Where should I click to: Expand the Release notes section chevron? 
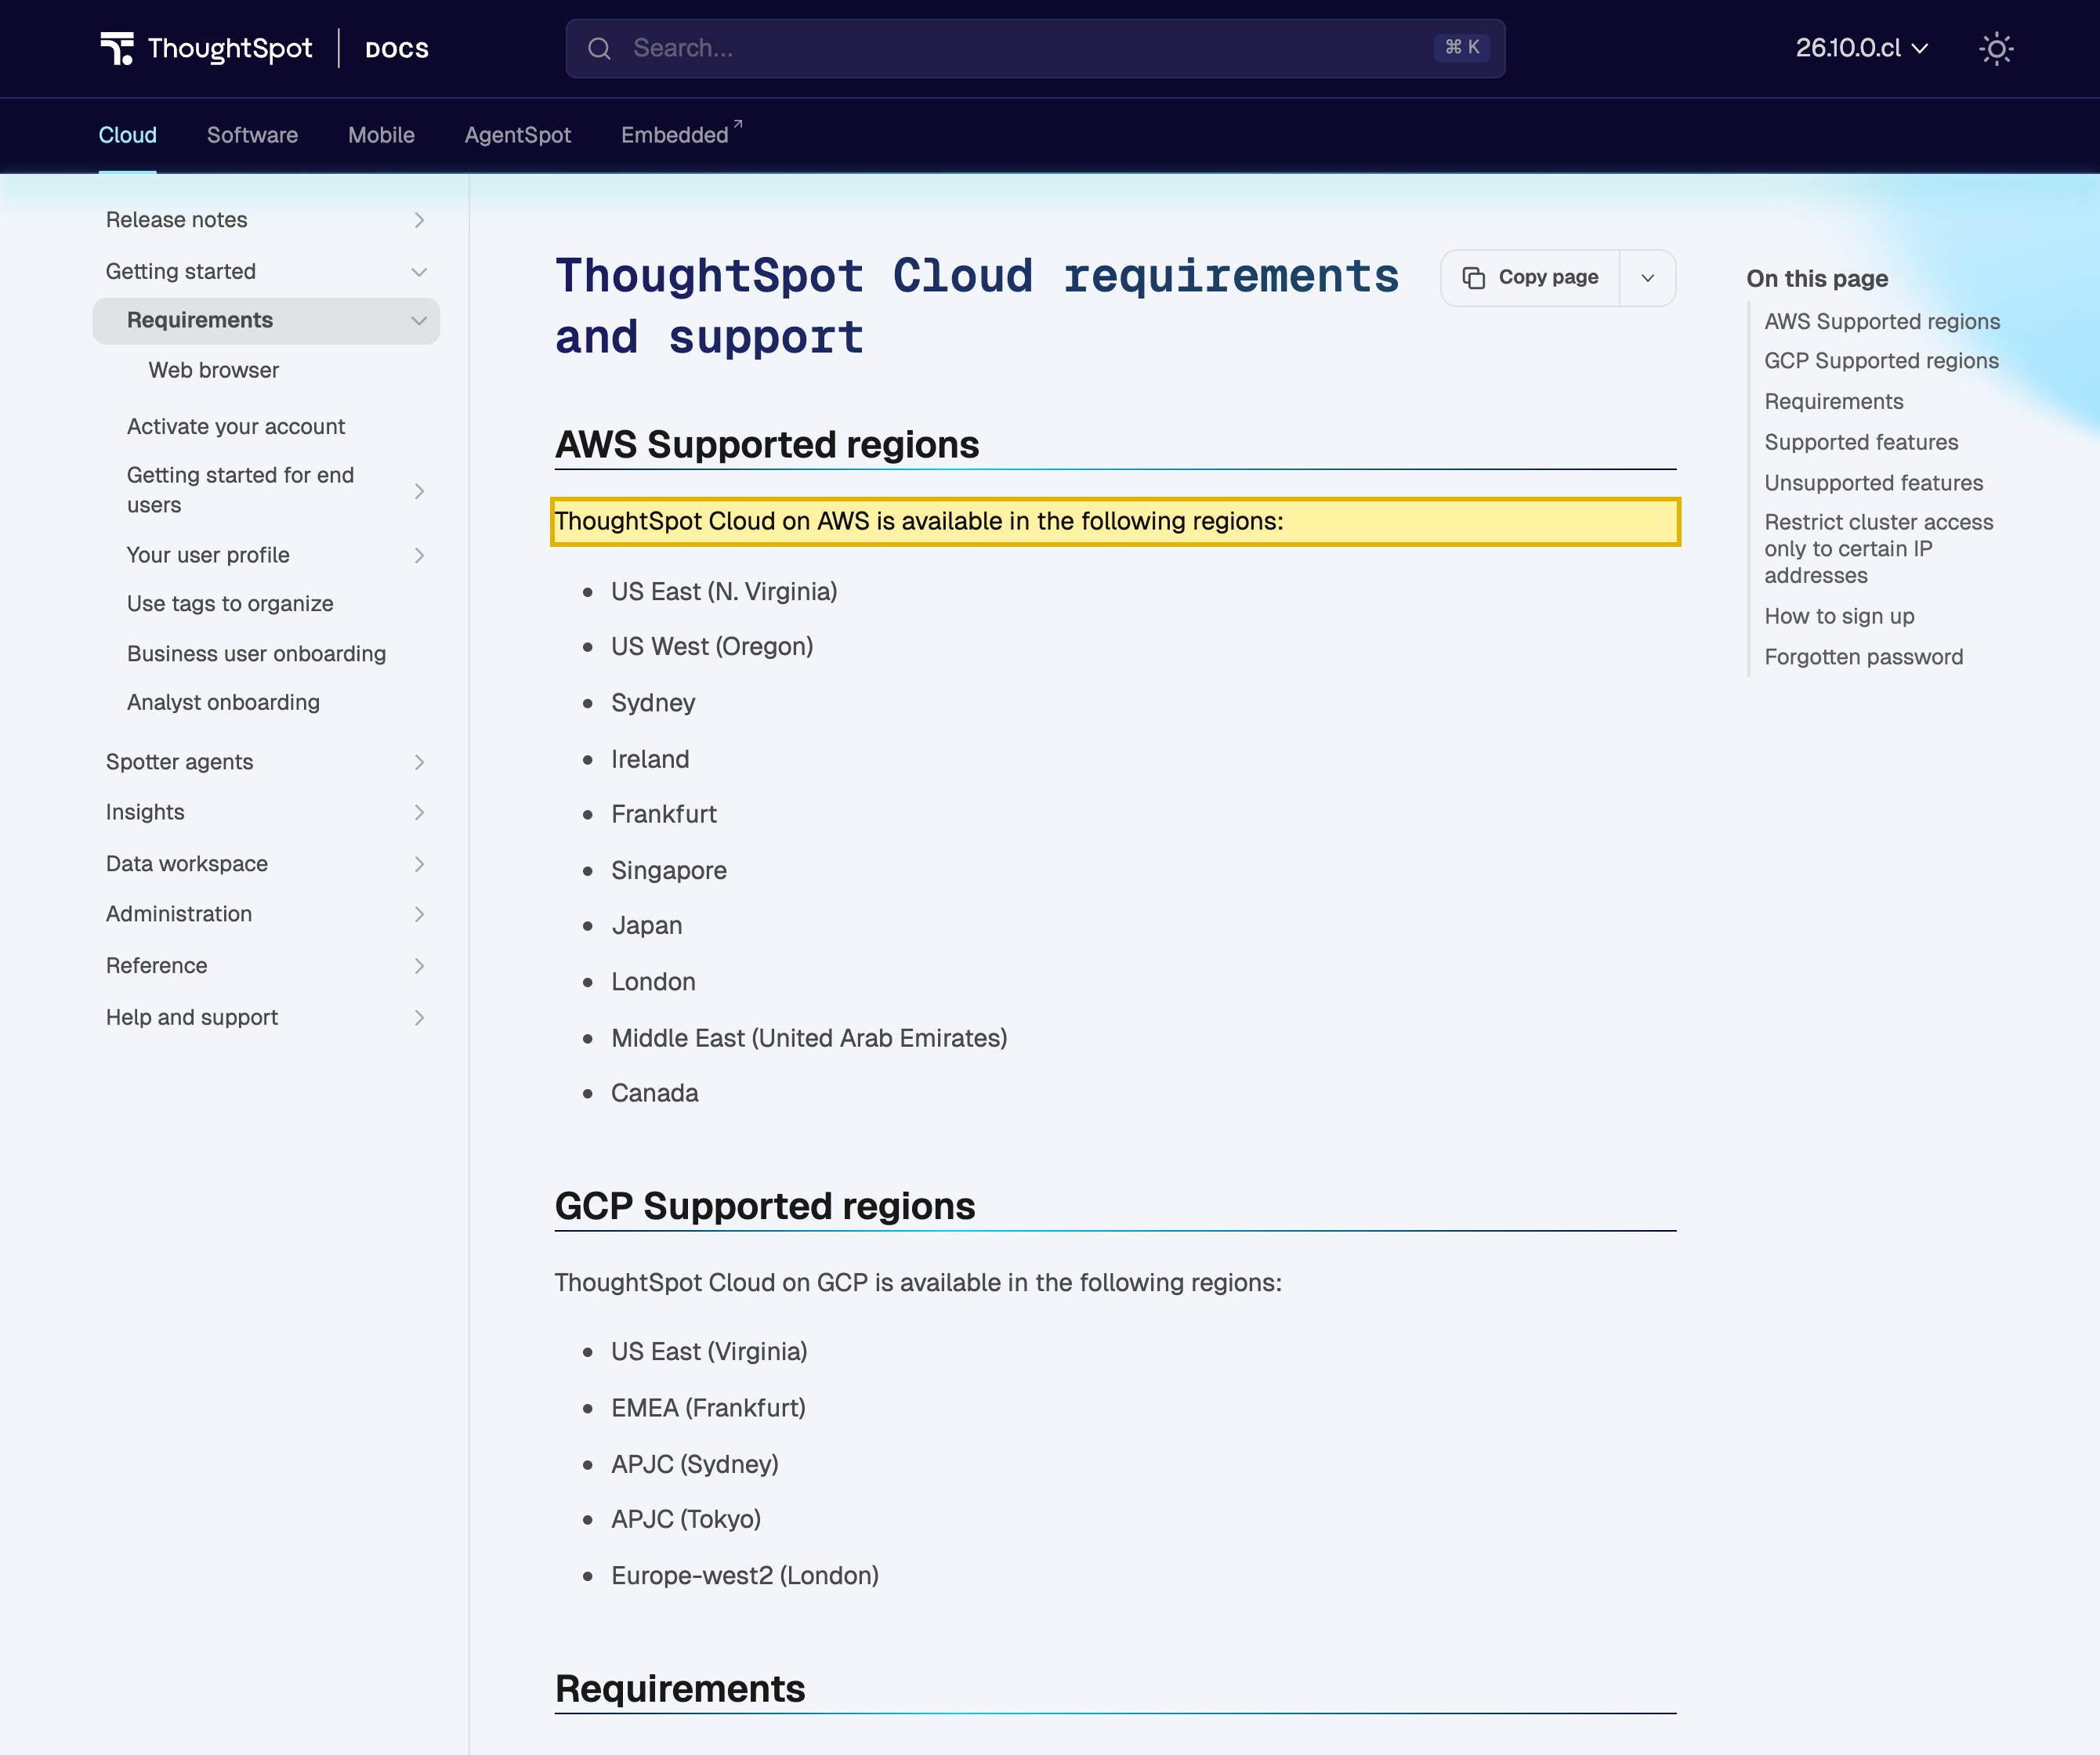pyautogui.click(x=419, y=220)
